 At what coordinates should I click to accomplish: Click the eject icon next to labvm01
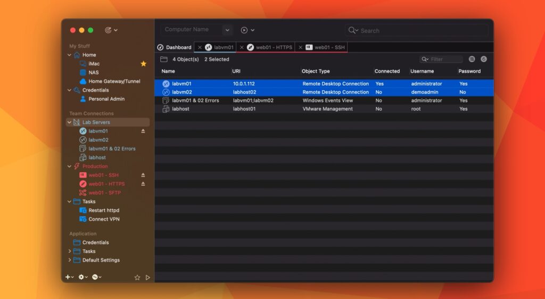143,131
